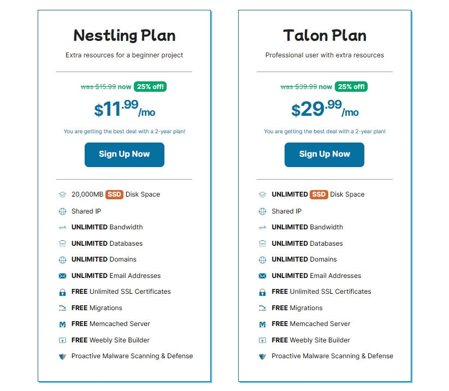This screenshot has height=391, width=449.
Task: Click malware shield icon in Nestling Plan
Action: 62,357
